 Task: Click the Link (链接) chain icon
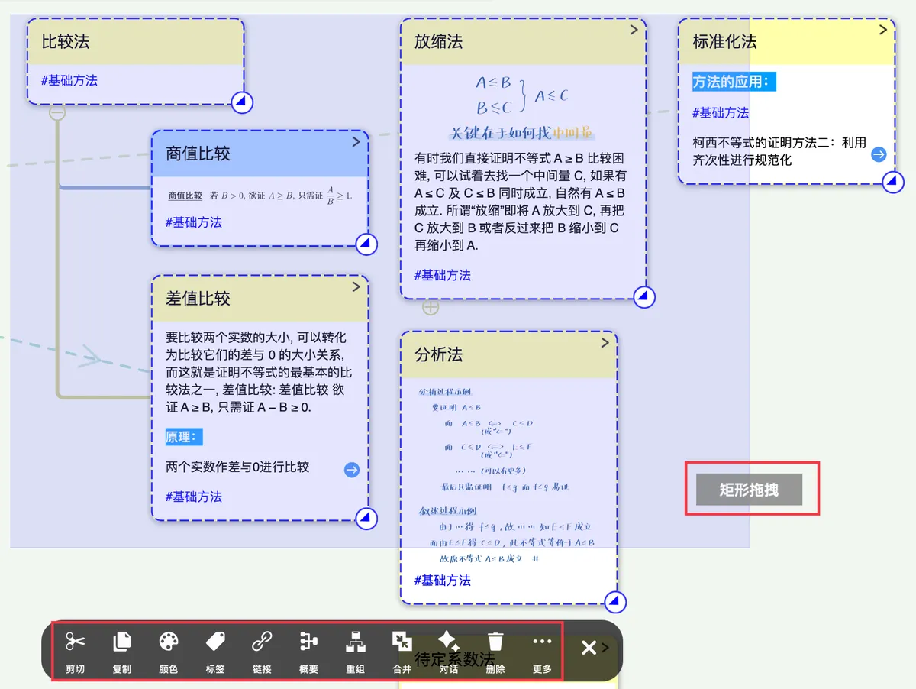[262, 642]
